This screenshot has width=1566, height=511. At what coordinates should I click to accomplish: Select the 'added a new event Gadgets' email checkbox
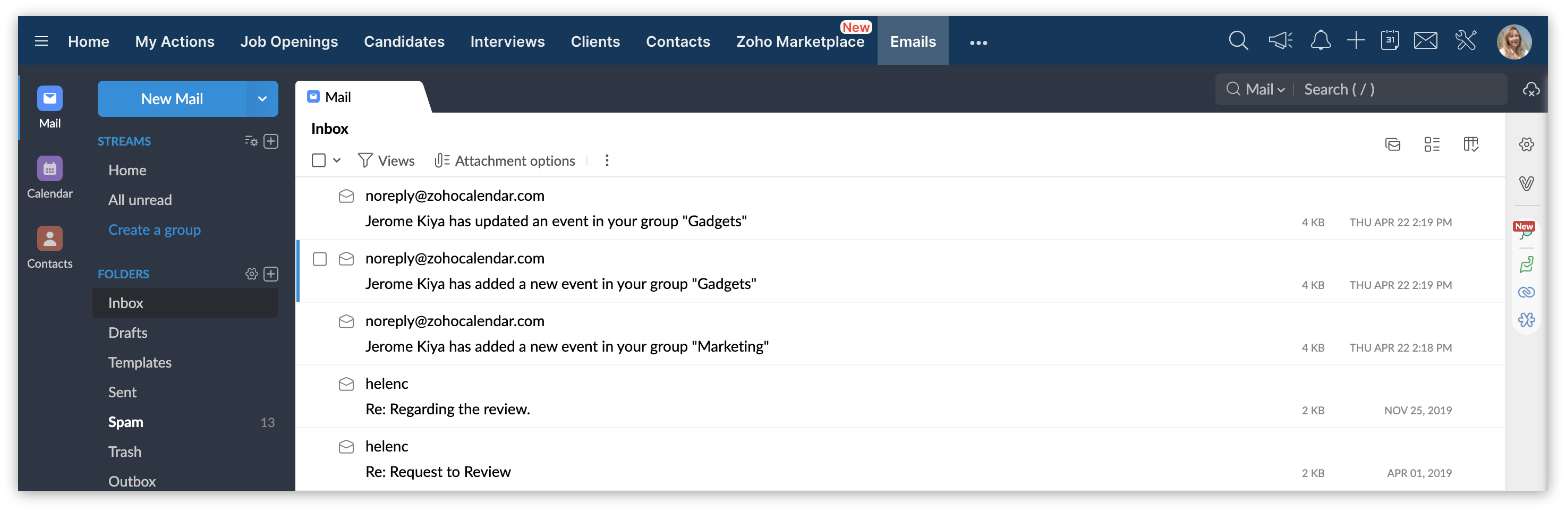320,259
